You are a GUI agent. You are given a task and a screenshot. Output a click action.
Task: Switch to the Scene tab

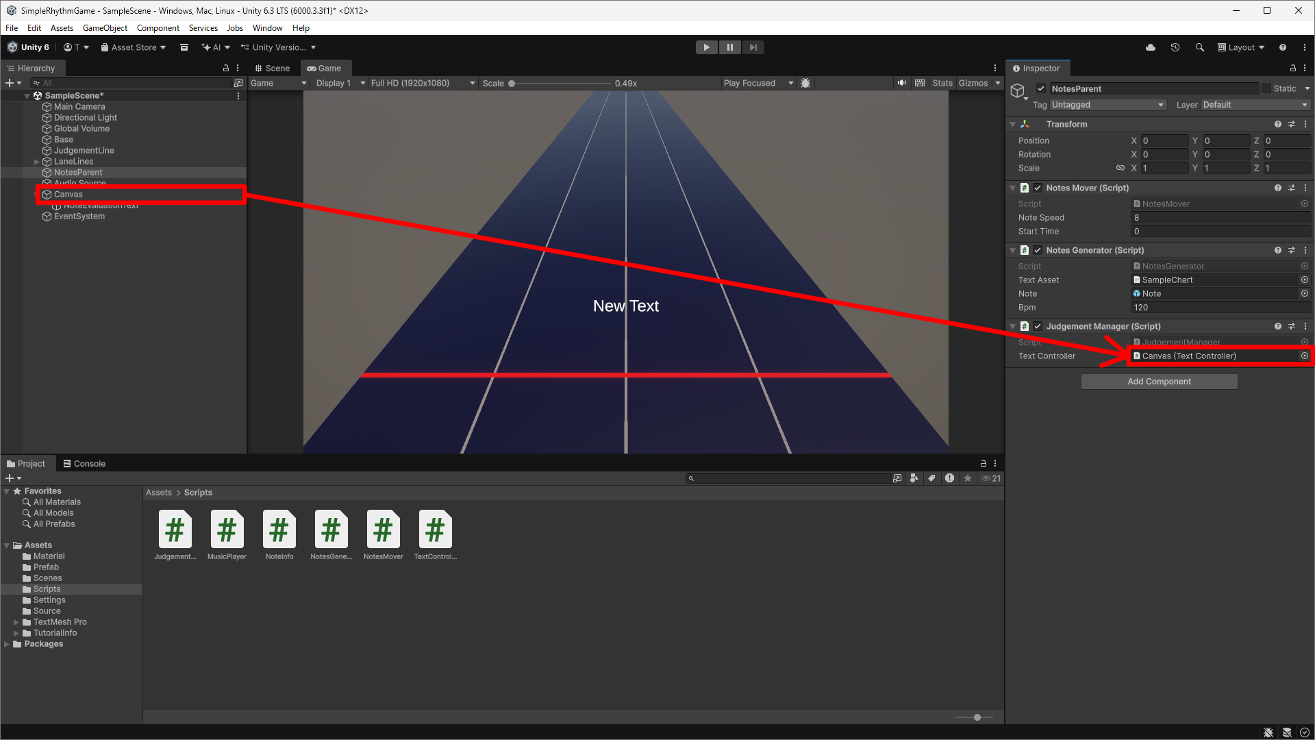[273, 68]
